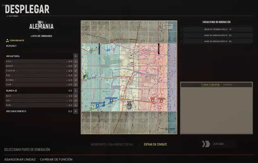The height and width of the screenshot is (163, 258).
Task: Select the top-left spawn marker on map
Action: 88,49
